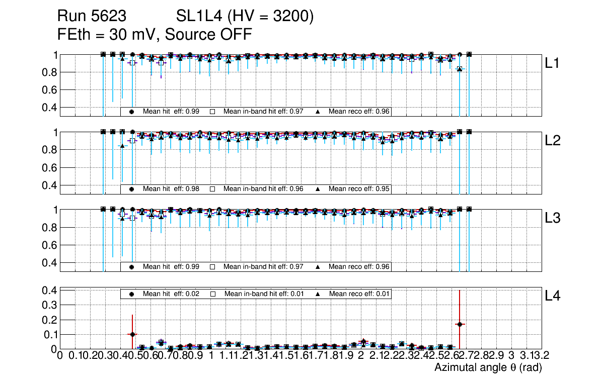Screen dimensions: 602x388
Task: Select 'Mean in-band hit eff: 0.96' legend entry
Action: [x=263, y=189]
